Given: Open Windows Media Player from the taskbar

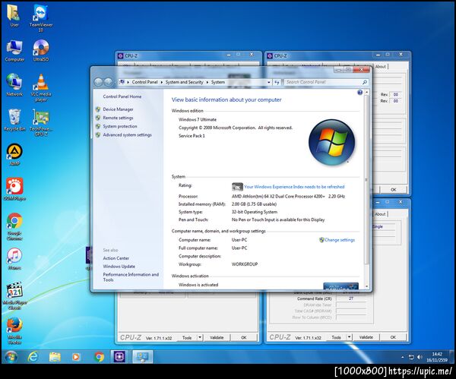Looking at the screenshot, I should tap(76, 357).
